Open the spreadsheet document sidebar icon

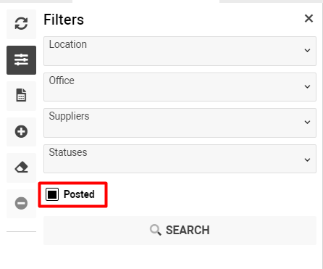tap(21, 96)
